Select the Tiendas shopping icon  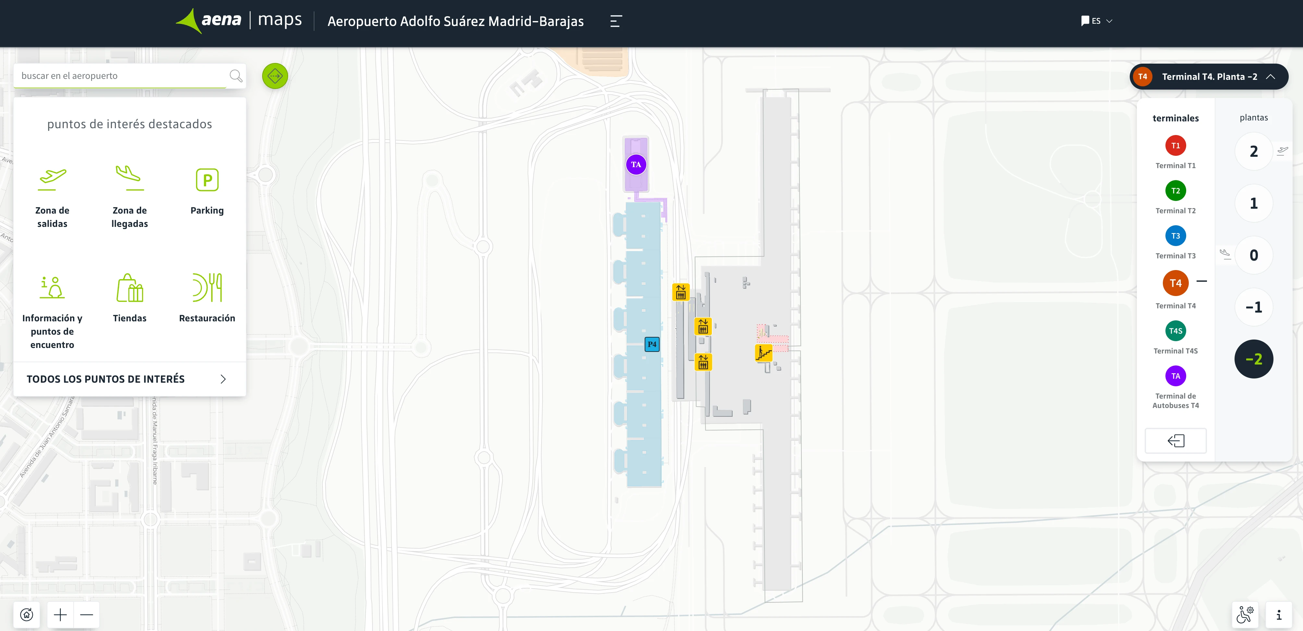click(x=129, y=287)
